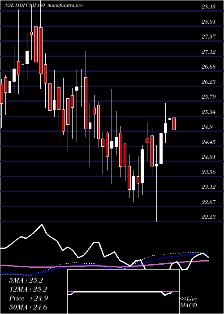This screenshot has width=224, height=314.
Task: Click the 27.12 price axis label
Action: click(208, 52)
